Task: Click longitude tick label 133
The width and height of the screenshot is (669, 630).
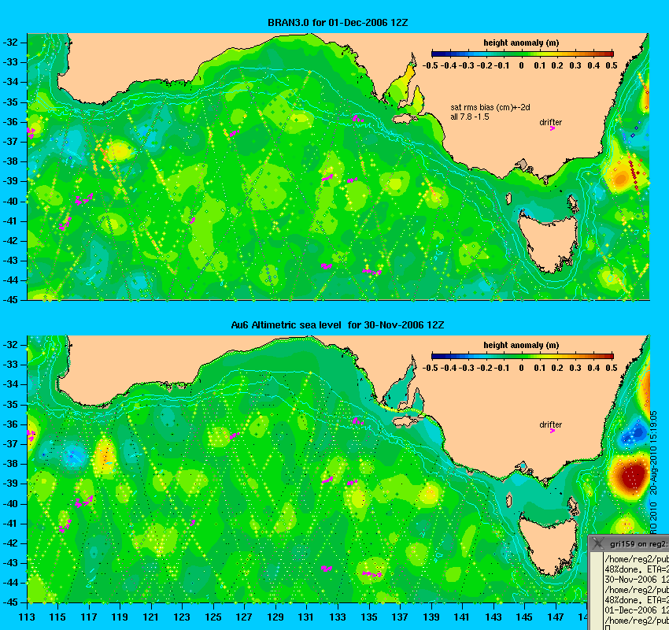Action: (x=338, y=617)
